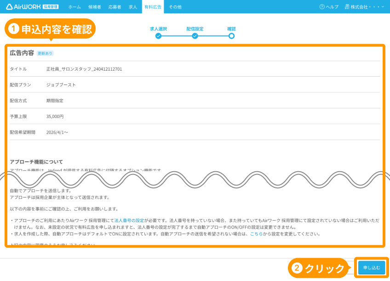Open the 求人 tab
Image resolution: width=390 pixels, height=281 pixels.
click(133, 7)
